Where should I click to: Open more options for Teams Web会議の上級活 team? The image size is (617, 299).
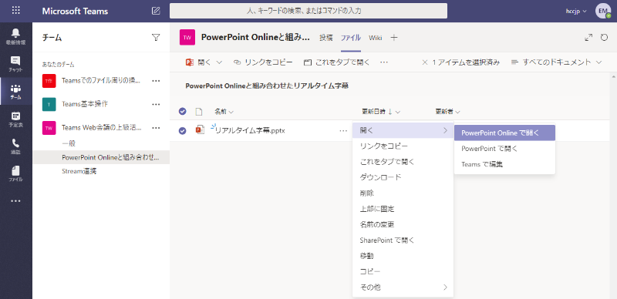[156, 128]
